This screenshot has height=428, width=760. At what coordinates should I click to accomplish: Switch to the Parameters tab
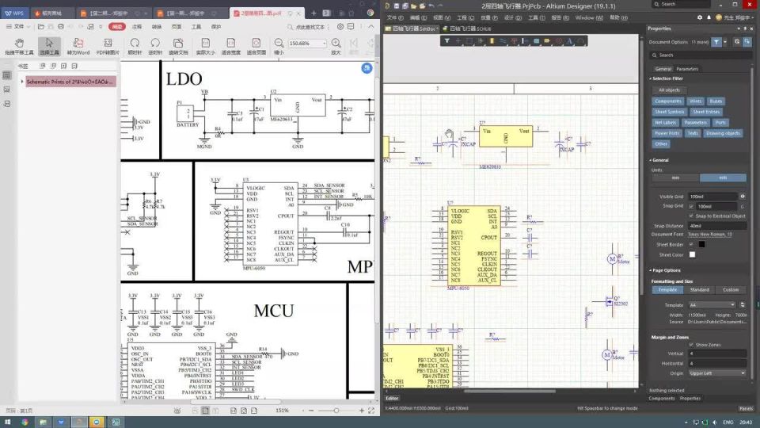tap(687, 69)
